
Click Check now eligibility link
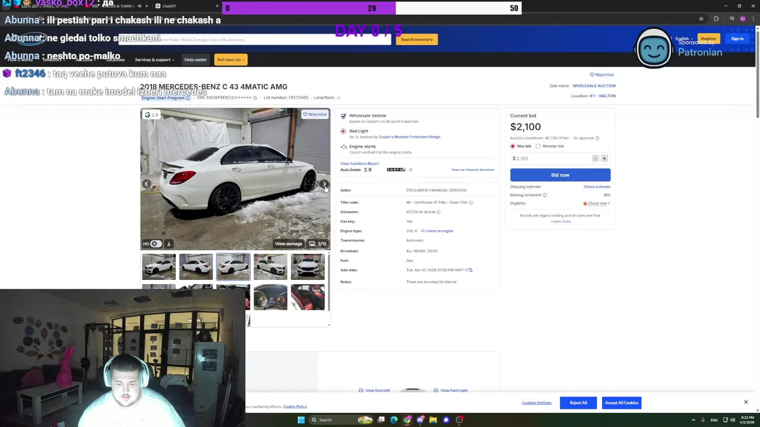[597, 203]
